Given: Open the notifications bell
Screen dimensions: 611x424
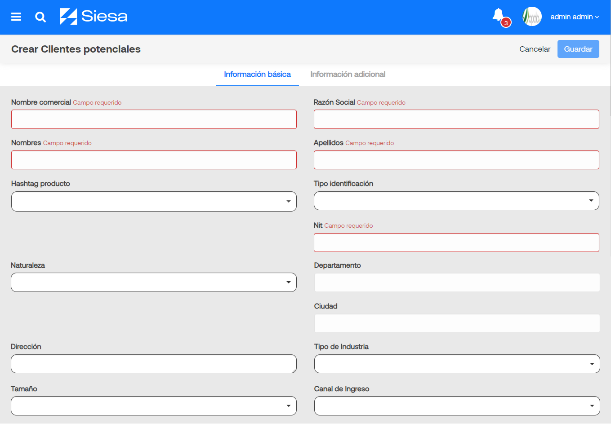Looking at the screenshot, I should tap(498, 15).
